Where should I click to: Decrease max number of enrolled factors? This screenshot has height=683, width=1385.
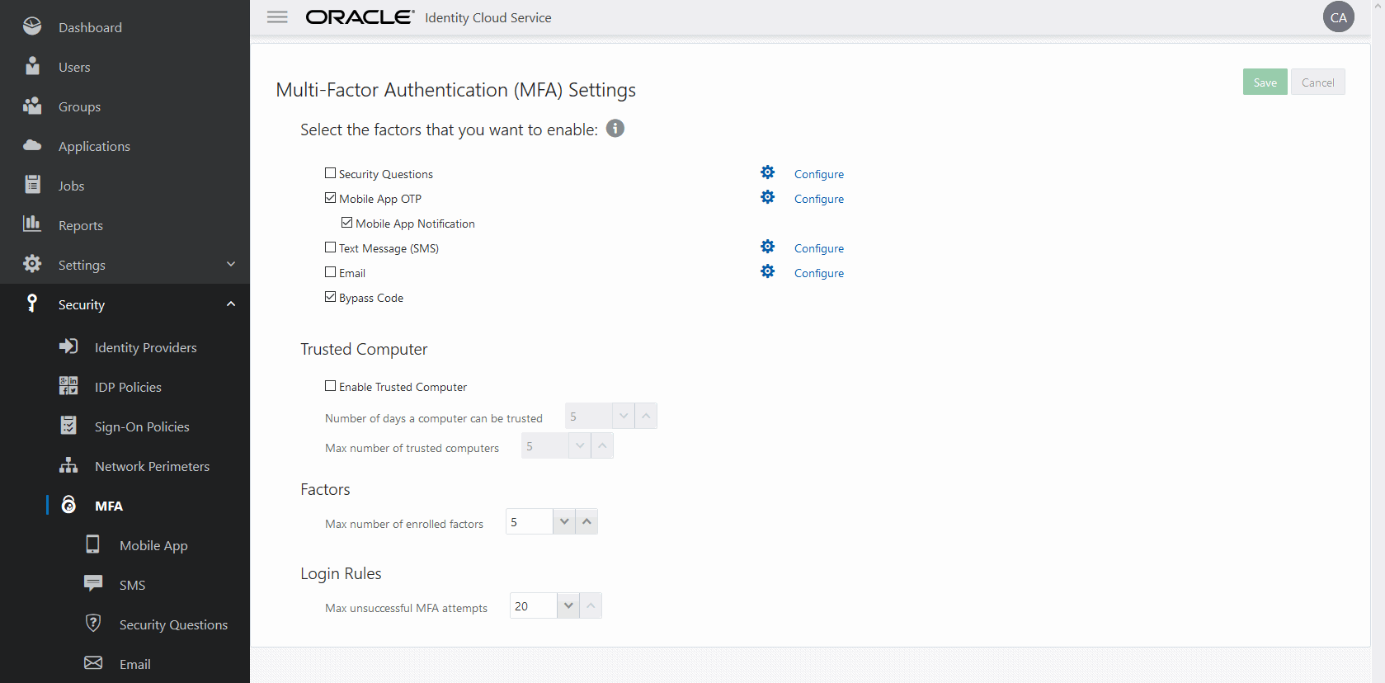pos(564,521)
